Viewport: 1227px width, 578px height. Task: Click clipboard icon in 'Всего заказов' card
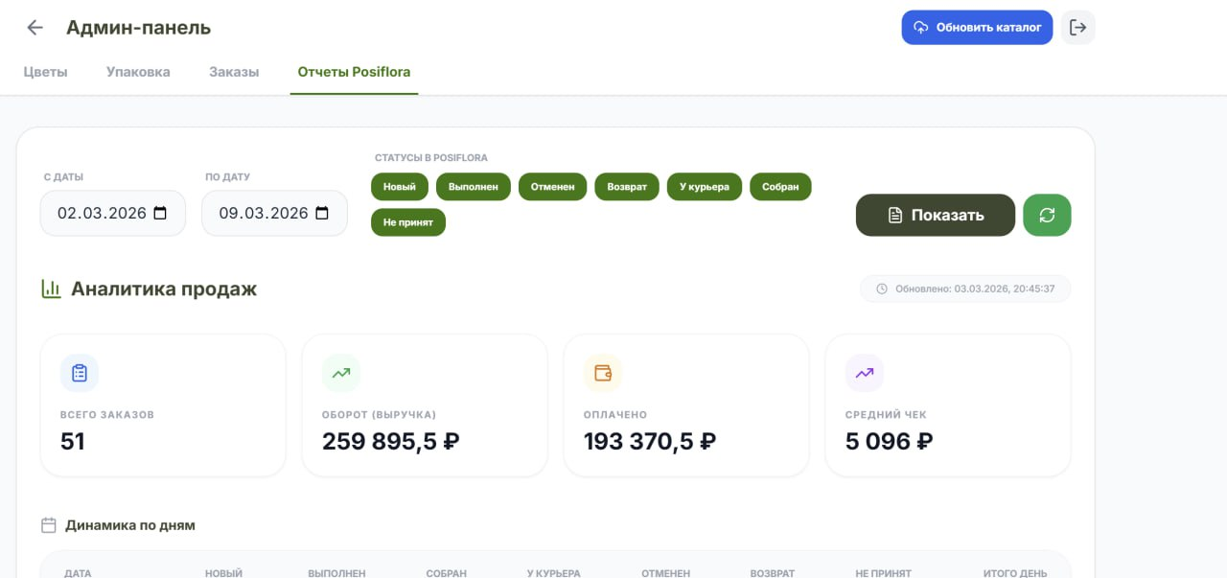click(x=80, y=373)
